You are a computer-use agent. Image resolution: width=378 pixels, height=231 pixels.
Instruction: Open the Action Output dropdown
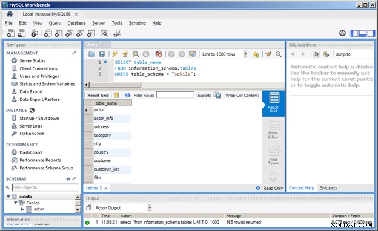click(150, 207)
